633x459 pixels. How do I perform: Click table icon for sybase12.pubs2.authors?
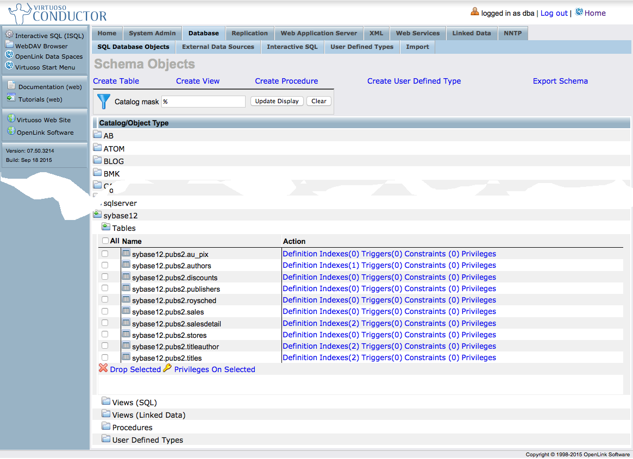(126, 265)
